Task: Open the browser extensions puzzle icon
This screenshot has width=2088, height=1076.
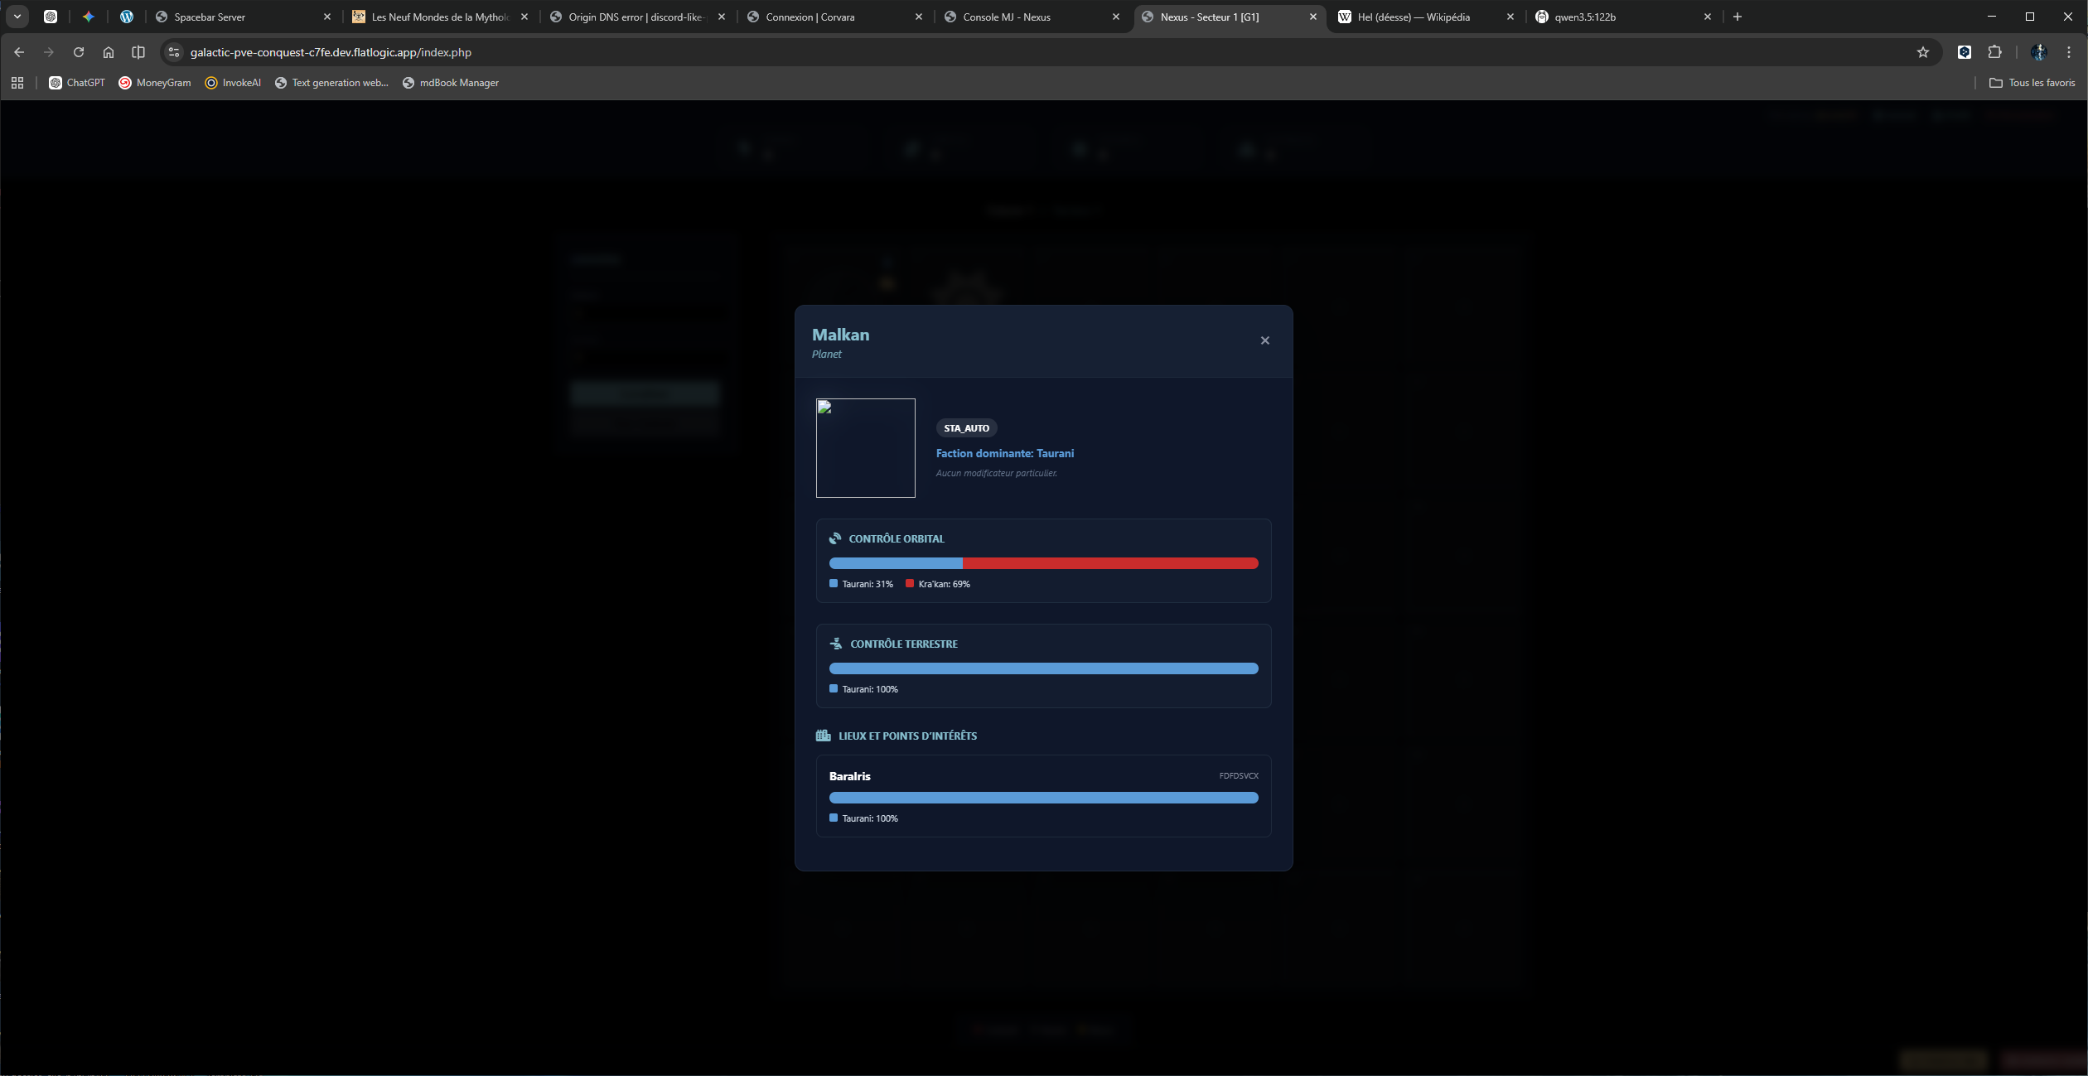Action: pyautogui.click(x=1995, y=52)
